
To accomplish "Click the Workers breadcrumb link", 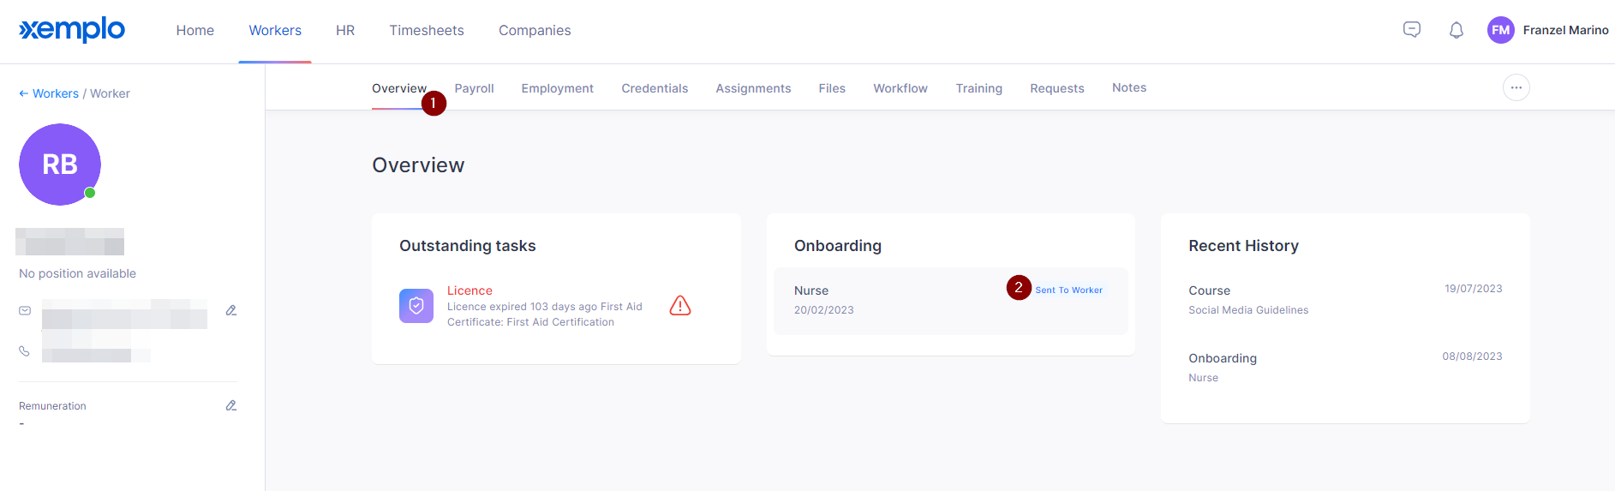I will point(56,93).
